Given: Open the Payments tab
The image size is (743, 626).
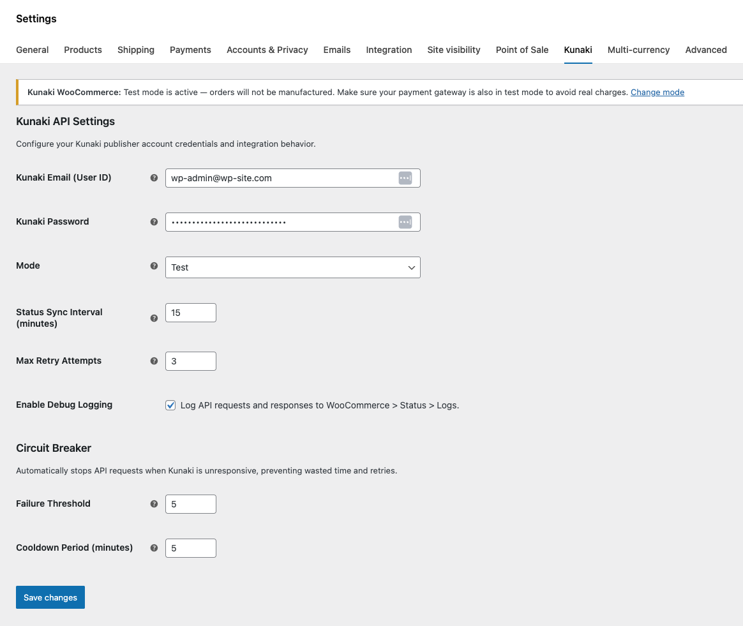Looking at the screenshot, I should [190, 50].
